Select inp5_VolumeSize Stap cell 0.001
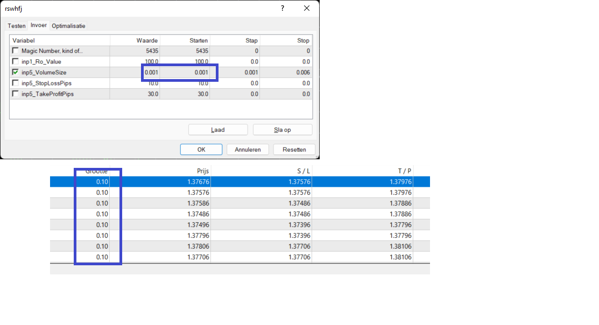599x325 pixels. pos(235,72)
